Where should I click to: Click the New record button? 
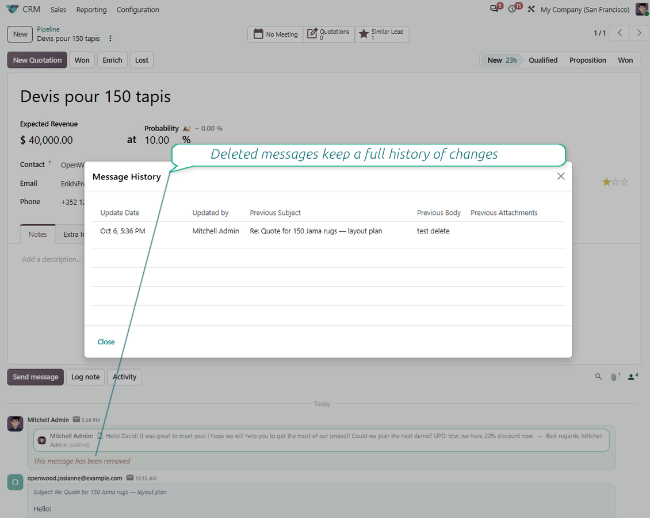pyautogui.click(x=20, y=34)
